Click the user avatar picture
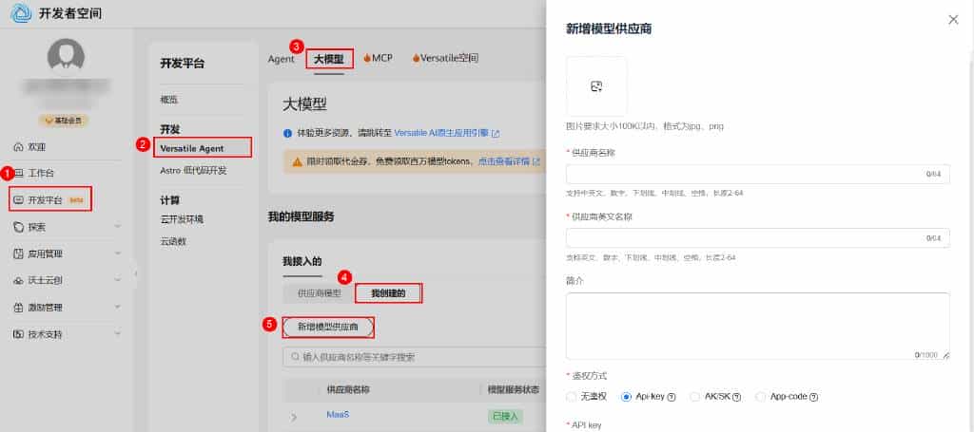Screen dimensions: 974x432 coord(66,57)
